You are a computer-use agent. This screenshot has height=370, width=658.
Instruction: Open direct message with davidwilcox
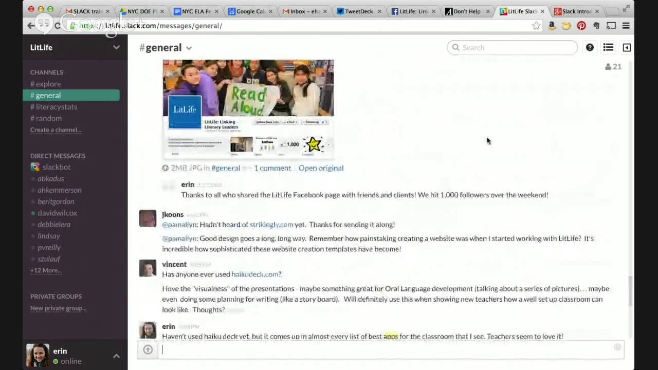click(57, 213)
